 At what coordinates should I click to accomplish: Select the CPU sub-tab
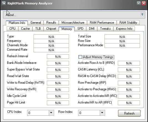pos(12,29)
